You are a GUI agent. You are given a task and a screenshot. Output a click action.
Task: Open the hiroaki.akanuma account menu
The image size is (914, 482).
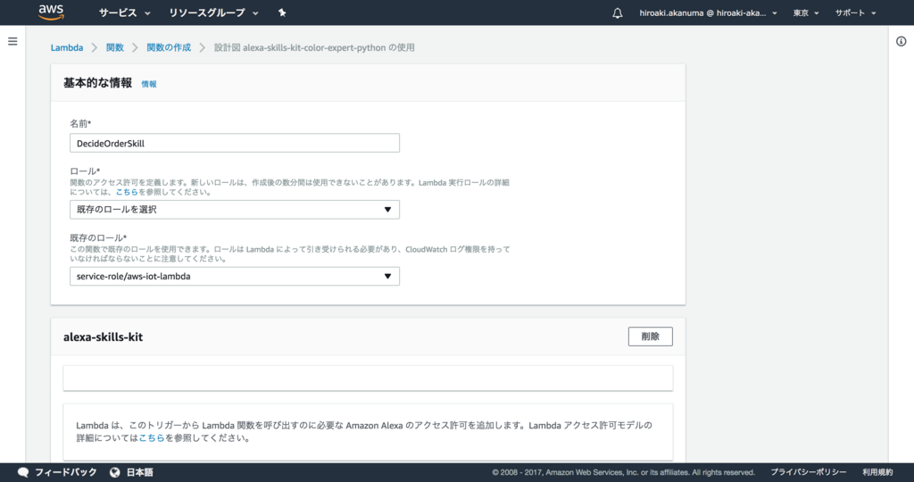click(708, 12)
